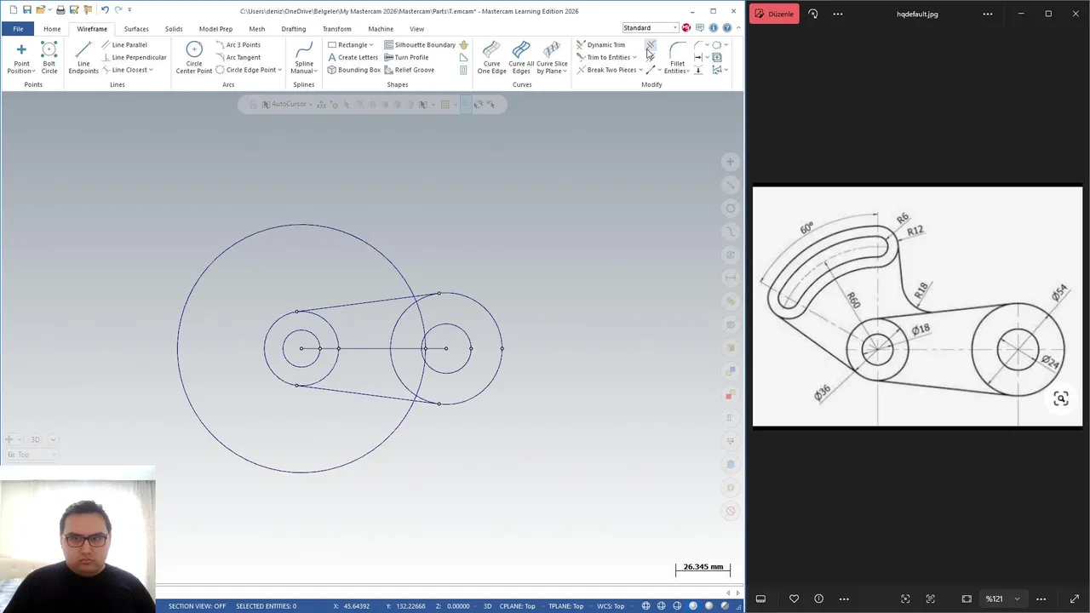
Task: Switch to the Solids tab
Action: (x=174, y=28)
